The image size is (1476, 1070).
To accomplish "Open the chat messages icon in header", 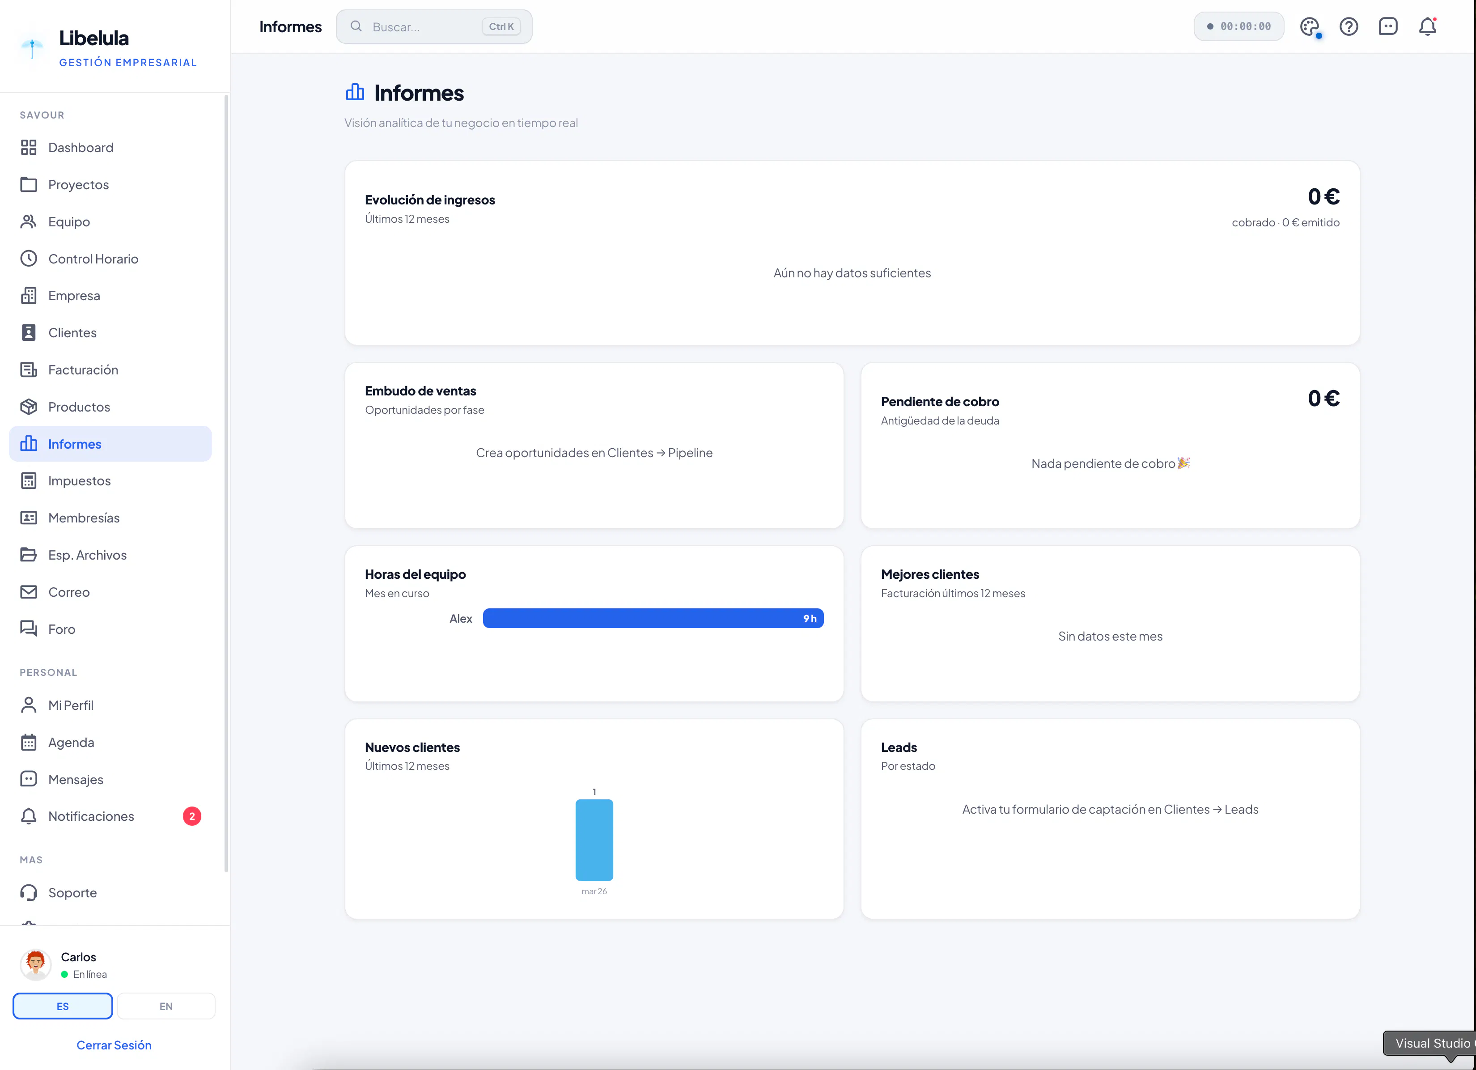I will tap(1388, 27).
